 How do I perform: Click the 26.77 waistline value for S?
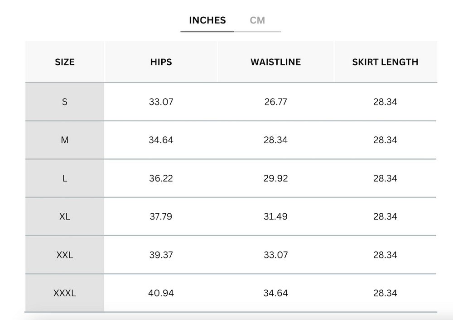click(x=275, y=102)
